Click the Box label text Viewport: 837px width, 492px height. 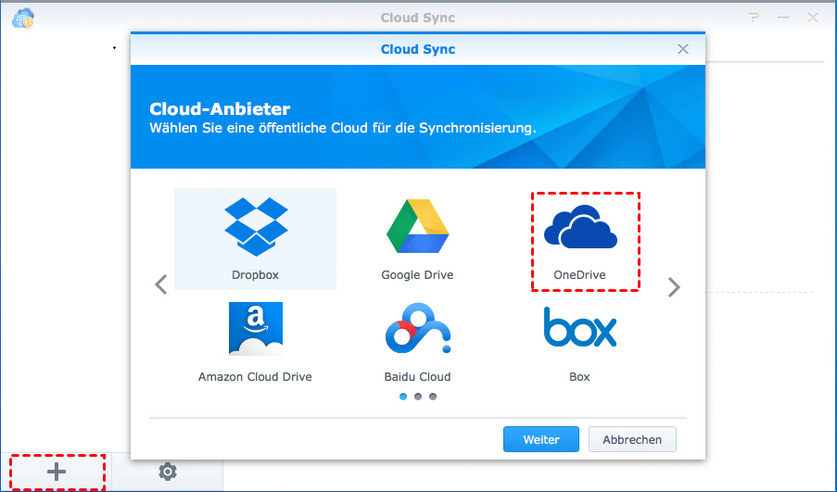579,377
